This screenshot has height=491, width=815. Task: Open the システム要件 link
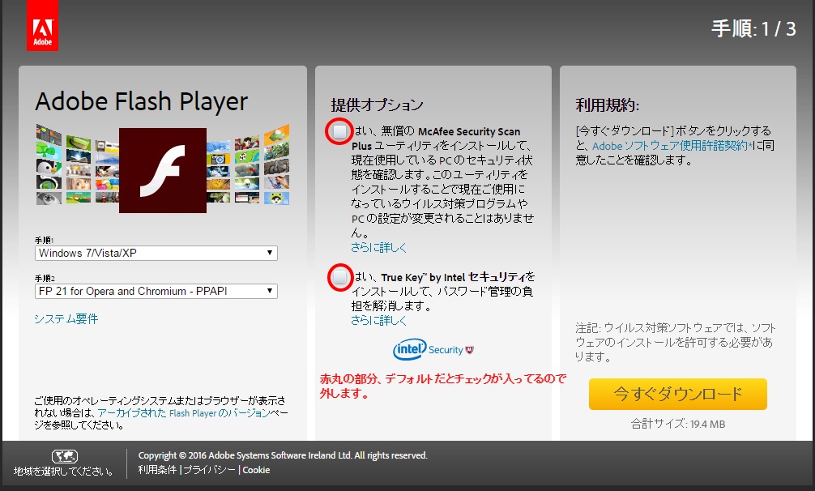coord(66,318)
